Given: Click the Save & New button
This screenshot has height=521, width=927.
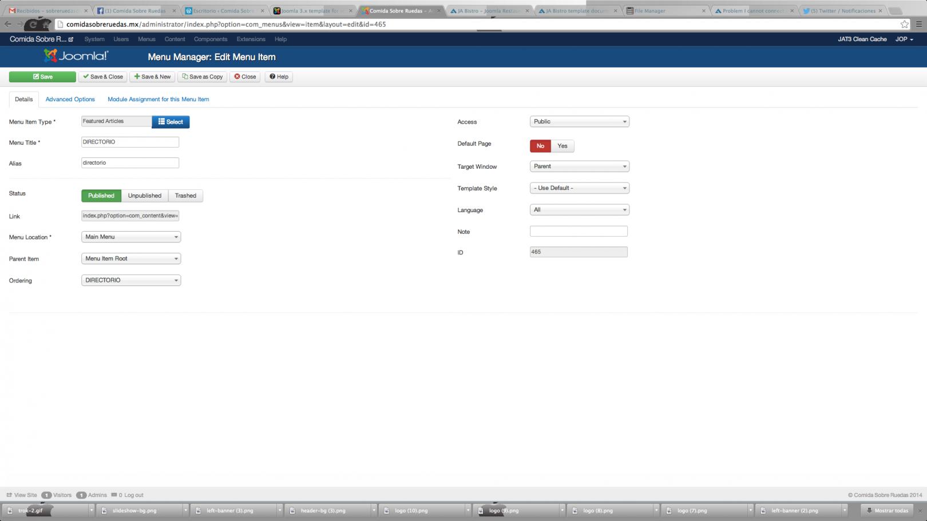Looking at the screenshot, I should point(153,77).
